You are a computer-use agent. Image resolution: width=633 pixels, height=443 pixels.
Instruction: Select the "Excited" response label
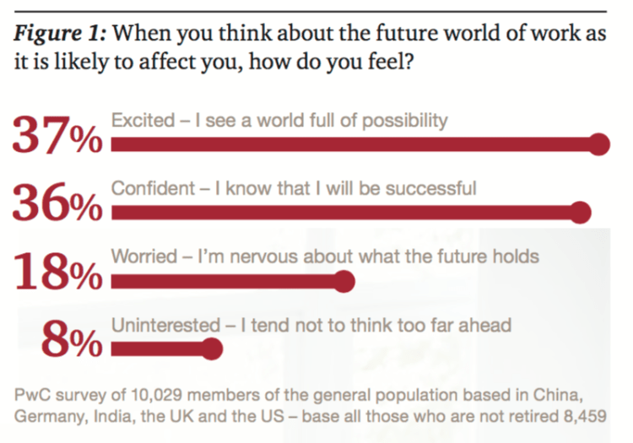click(279, 120)
